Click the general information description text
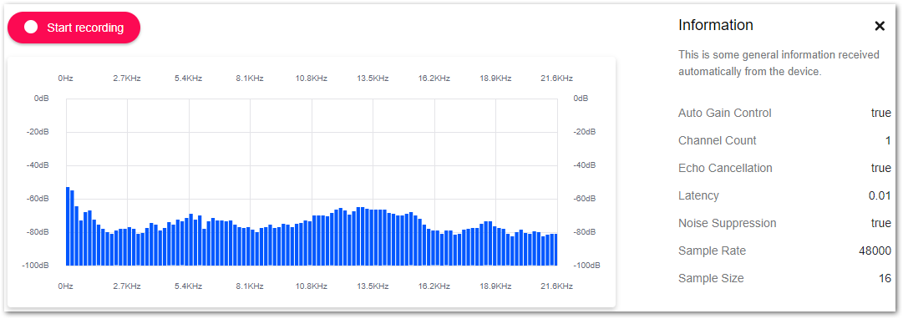This screenshot has height=319, width=903. click(x=779, y=63)
